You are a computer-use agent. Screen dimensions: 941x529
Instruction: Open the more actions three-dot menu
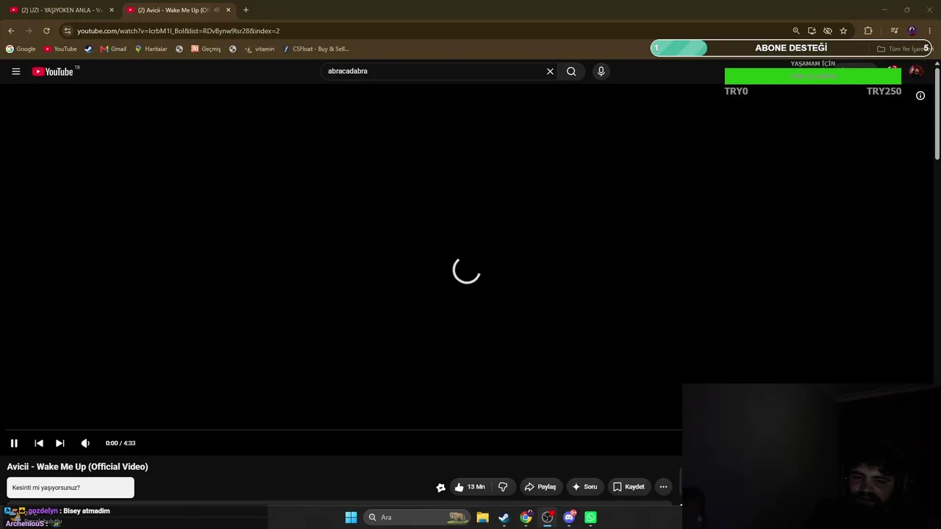tap(663, 486)
